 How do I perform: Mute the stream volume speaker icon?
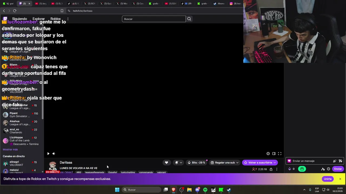pos(54,154)
